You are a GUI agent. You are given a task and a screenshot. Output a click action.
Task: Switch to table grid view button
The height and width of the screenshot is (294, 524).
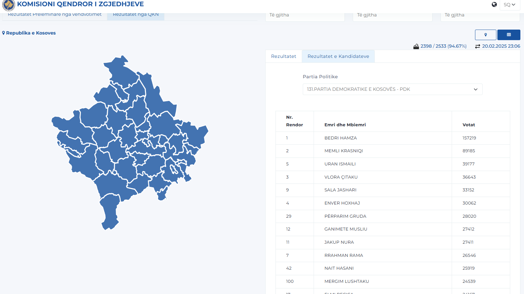[509, 35]
